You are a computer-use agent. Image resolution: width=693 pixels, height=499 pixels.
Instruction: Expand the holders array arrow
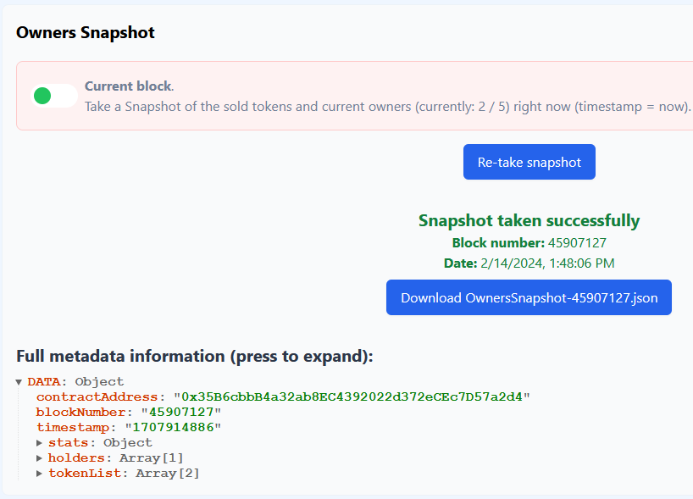pos(40,458)
